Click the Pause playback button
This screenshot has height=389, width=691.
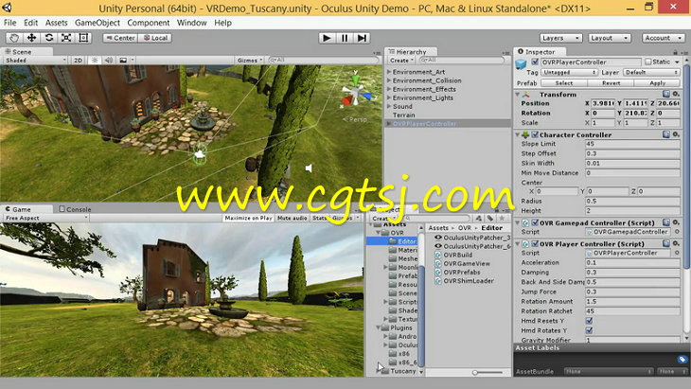345,38
